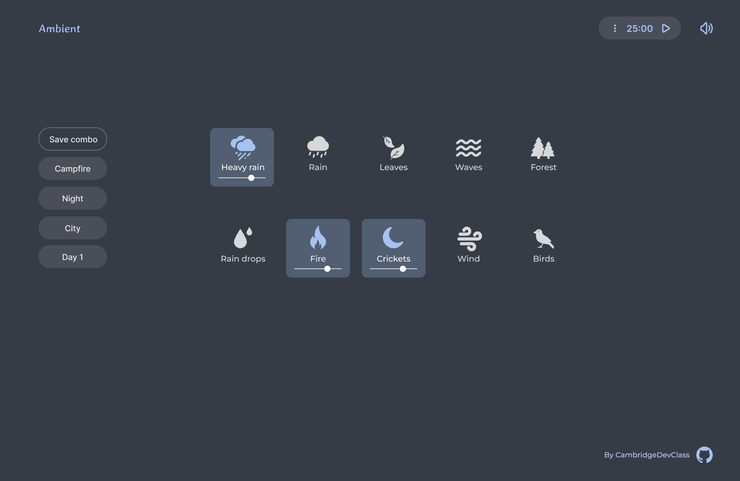
Task: Disable the Fire flame sound
Action: [318, 237]
